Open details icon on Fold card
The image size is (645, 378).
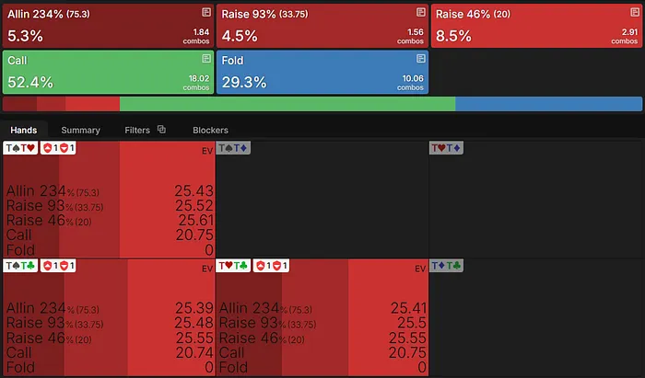point(420,59)
